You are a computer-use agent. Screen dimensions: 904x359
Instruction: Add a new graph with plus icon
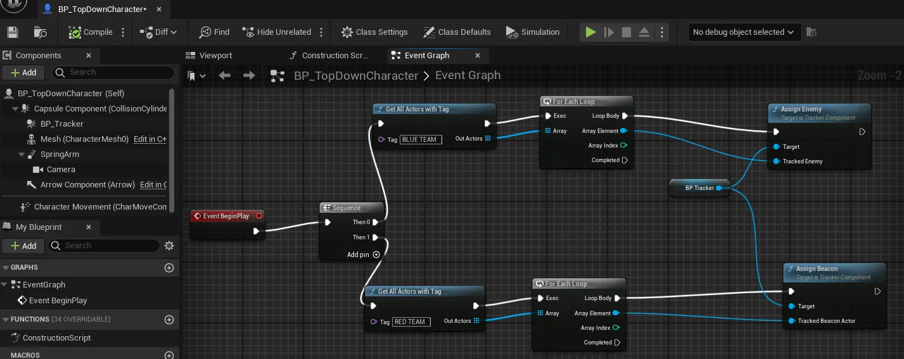(169, 268)
